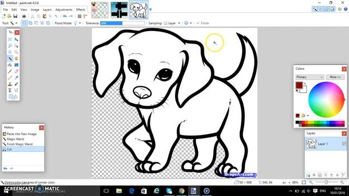This screenshot has height=196, width=349.
Task: Click the Undo arrow in toolbar
Action: coord(65,16)
